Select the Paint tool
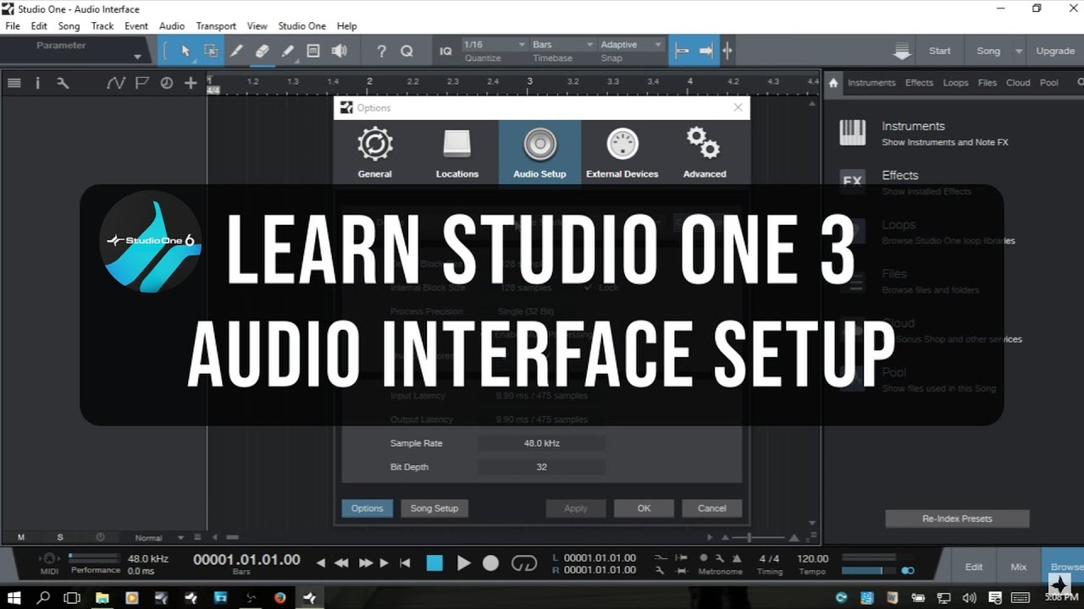Viewport: 1084px width, 609px height. 287,51
